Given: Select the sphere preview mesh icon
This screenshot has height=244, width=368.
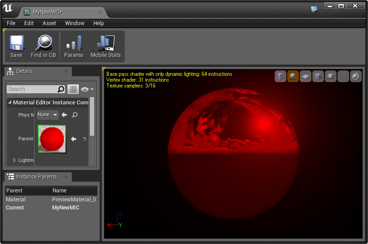Looking at the screenshot, I should tap(293, 77).
